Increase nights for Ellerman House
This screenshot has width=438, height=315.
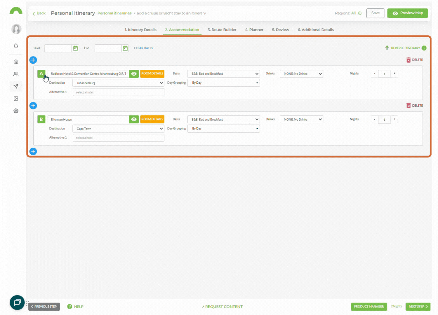pyautogui.click(x=394, y=119)
